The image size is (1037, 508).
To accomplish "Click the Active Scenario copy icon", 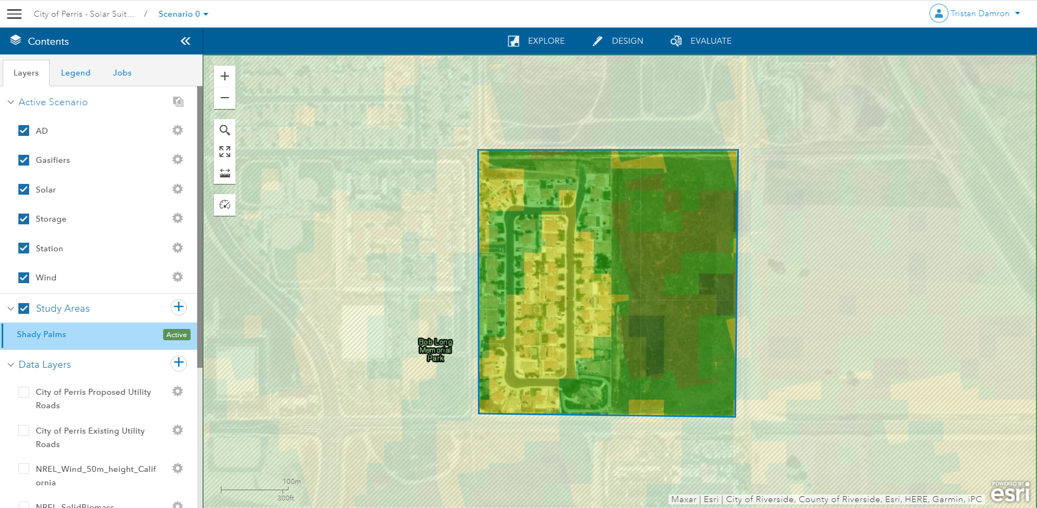I will click(x=178, y=102).
